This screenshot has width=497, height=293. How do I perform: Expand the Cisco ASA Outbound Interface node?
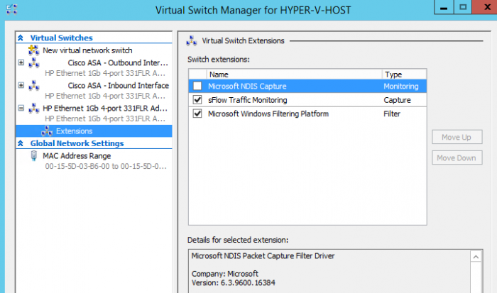coord(21,62)
